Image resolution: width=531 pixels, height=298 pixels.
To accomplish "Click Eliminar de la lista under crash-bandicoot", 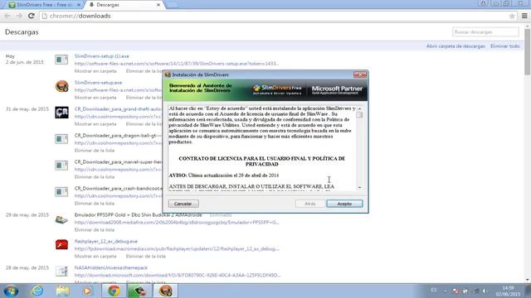I will tap(95, 203).
